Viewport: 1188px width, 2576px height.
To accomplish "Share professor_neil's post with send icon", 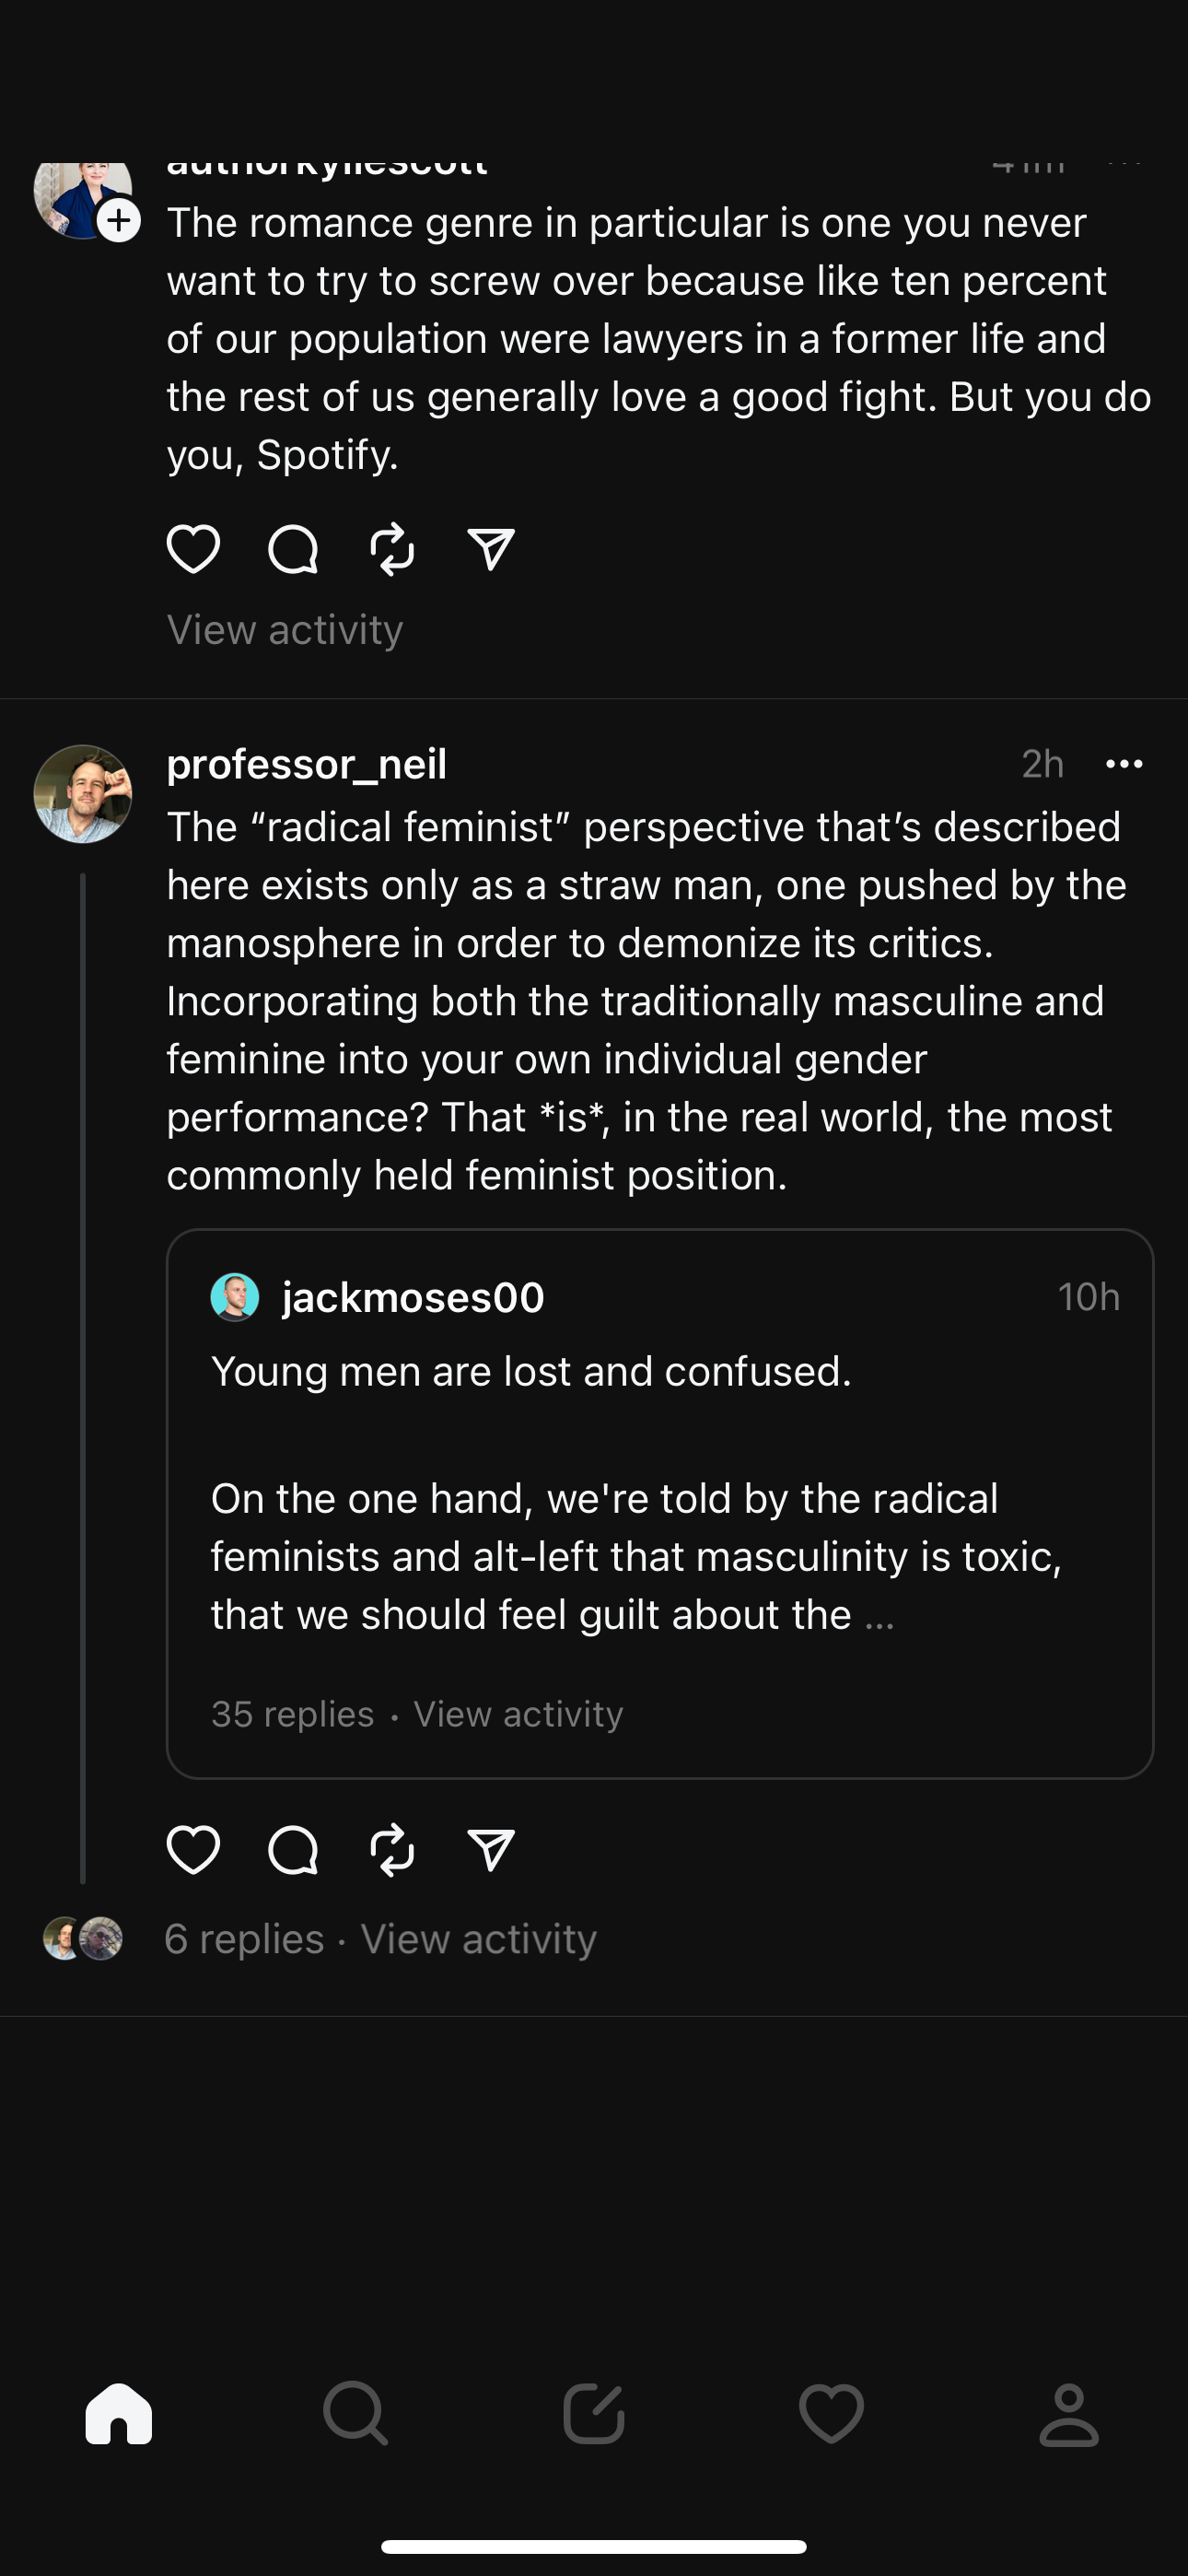I will (x=491, y=1849).
